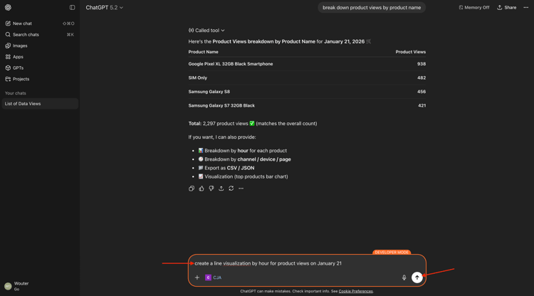Screen dimensions: 534x296
Task: Click the CJA connector chip
Action: click(213, 277)
